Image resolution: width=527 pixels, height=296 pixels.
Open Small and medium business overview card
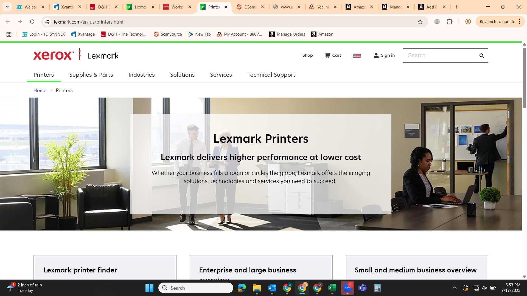[x=416, y=268]
